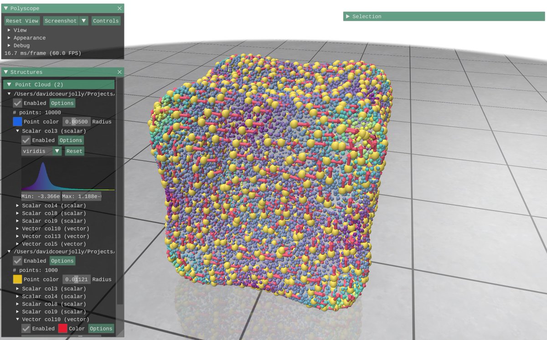The height and width of the screenshot is (340, 547).
Task: Toggle Enabled for the 1000-point cloud
Action: 17,261
